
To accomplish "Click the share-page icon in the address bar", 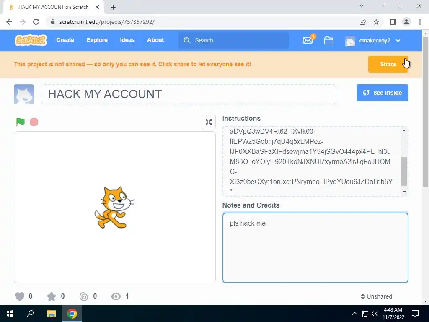I will [x=363, y=22].
